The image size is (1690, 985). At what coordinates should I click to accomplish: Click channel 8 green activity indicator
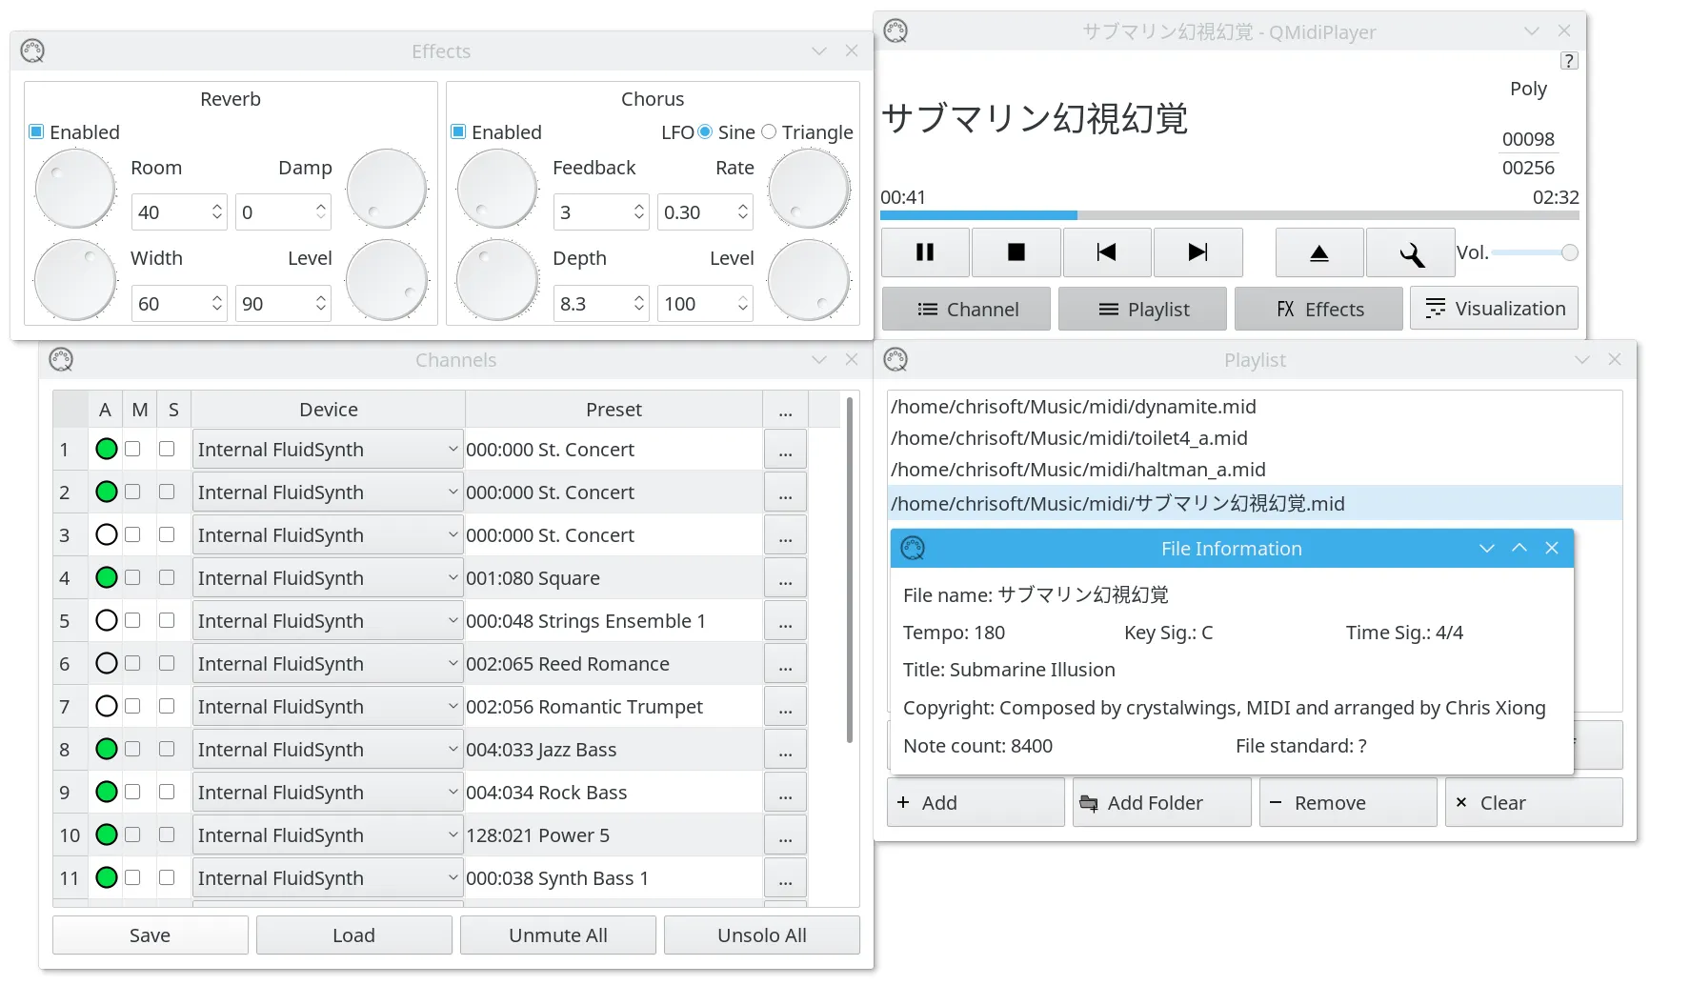[x=107, y=749]
